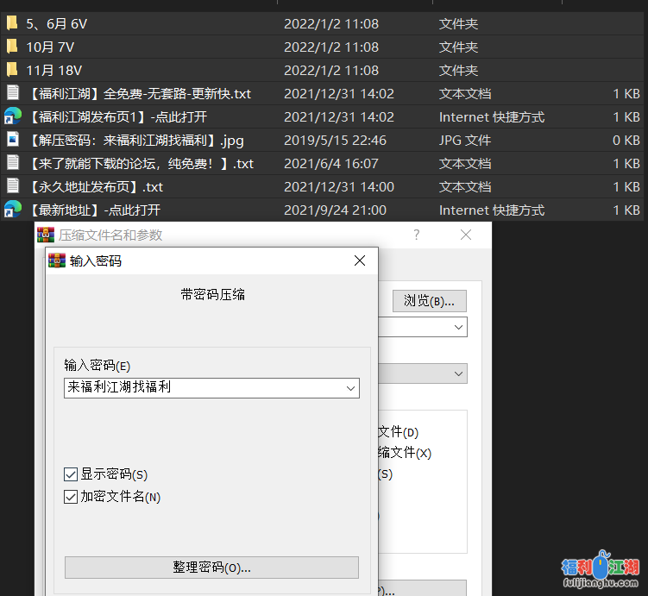The height and width of the screenshot is (596, 648).
Task: Click the Edge shortcut icon for 最新地址
Action: point(12,210)
